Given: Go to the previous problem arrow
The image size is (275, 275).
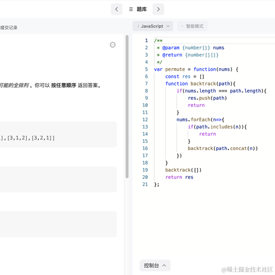Looking at the screenshot, I should click(117, 9).
